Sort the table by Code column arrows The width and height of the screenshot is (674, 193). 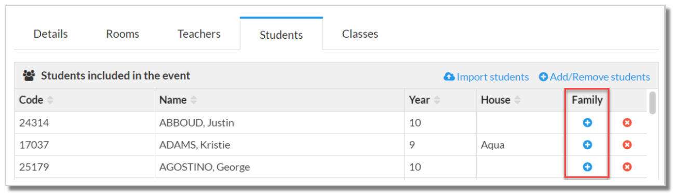(x=50, y=100)
